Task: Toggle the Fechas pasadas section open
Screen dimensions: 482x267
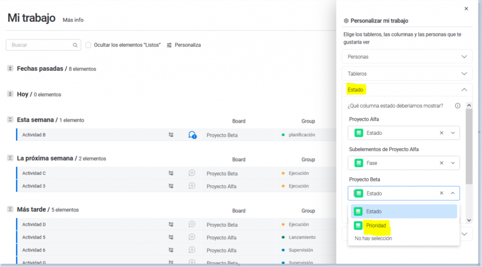Action: pos(10,69)
